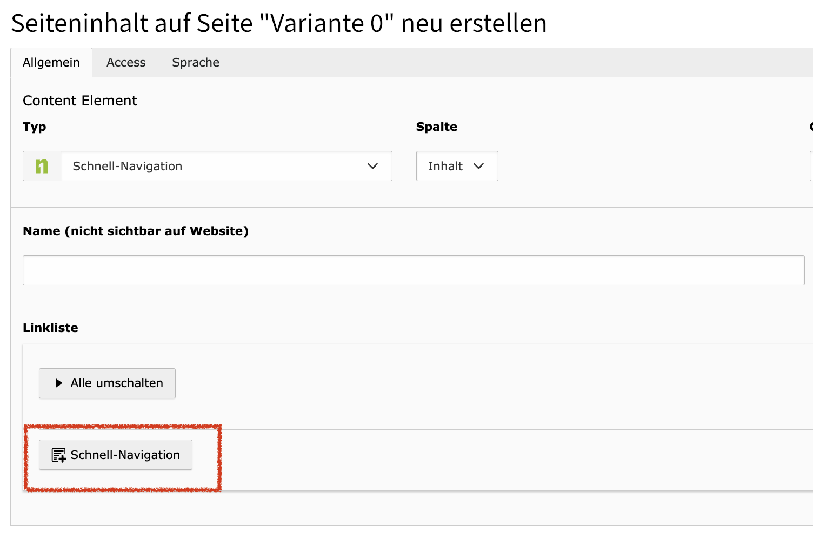This screenshot has height=545, width=813.
Task: Add a new Schnell-Navigation link item
Action: point(116,455)
